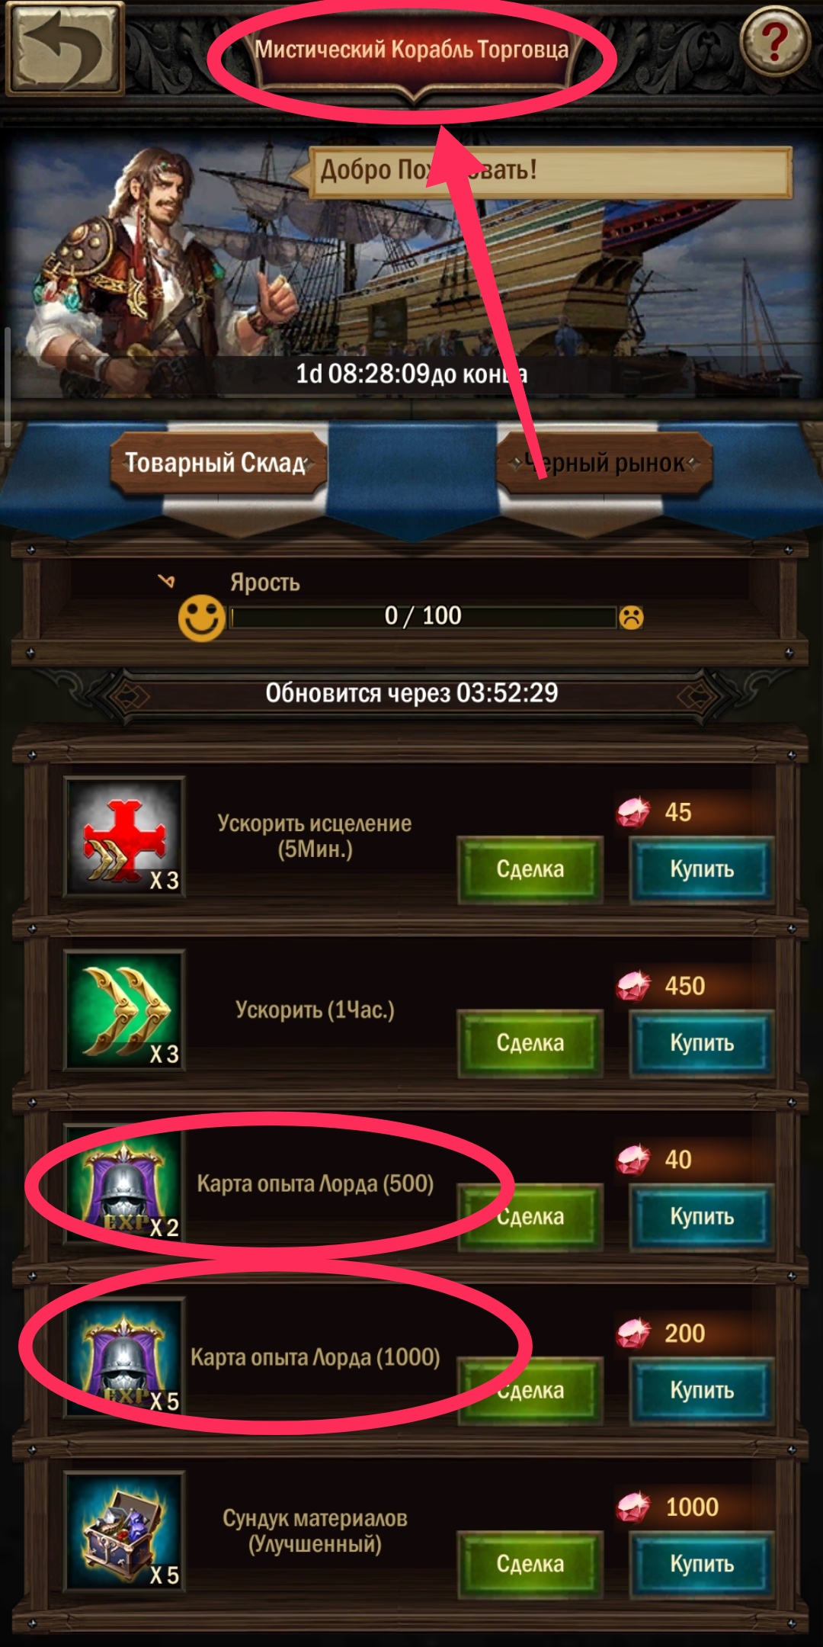Click Купить for the 450 gems speedup
The height and width of the screenshot is (1647, 823).
702,1043
